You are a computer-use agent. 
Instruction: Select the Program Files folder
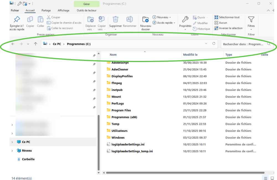[121, 110]
